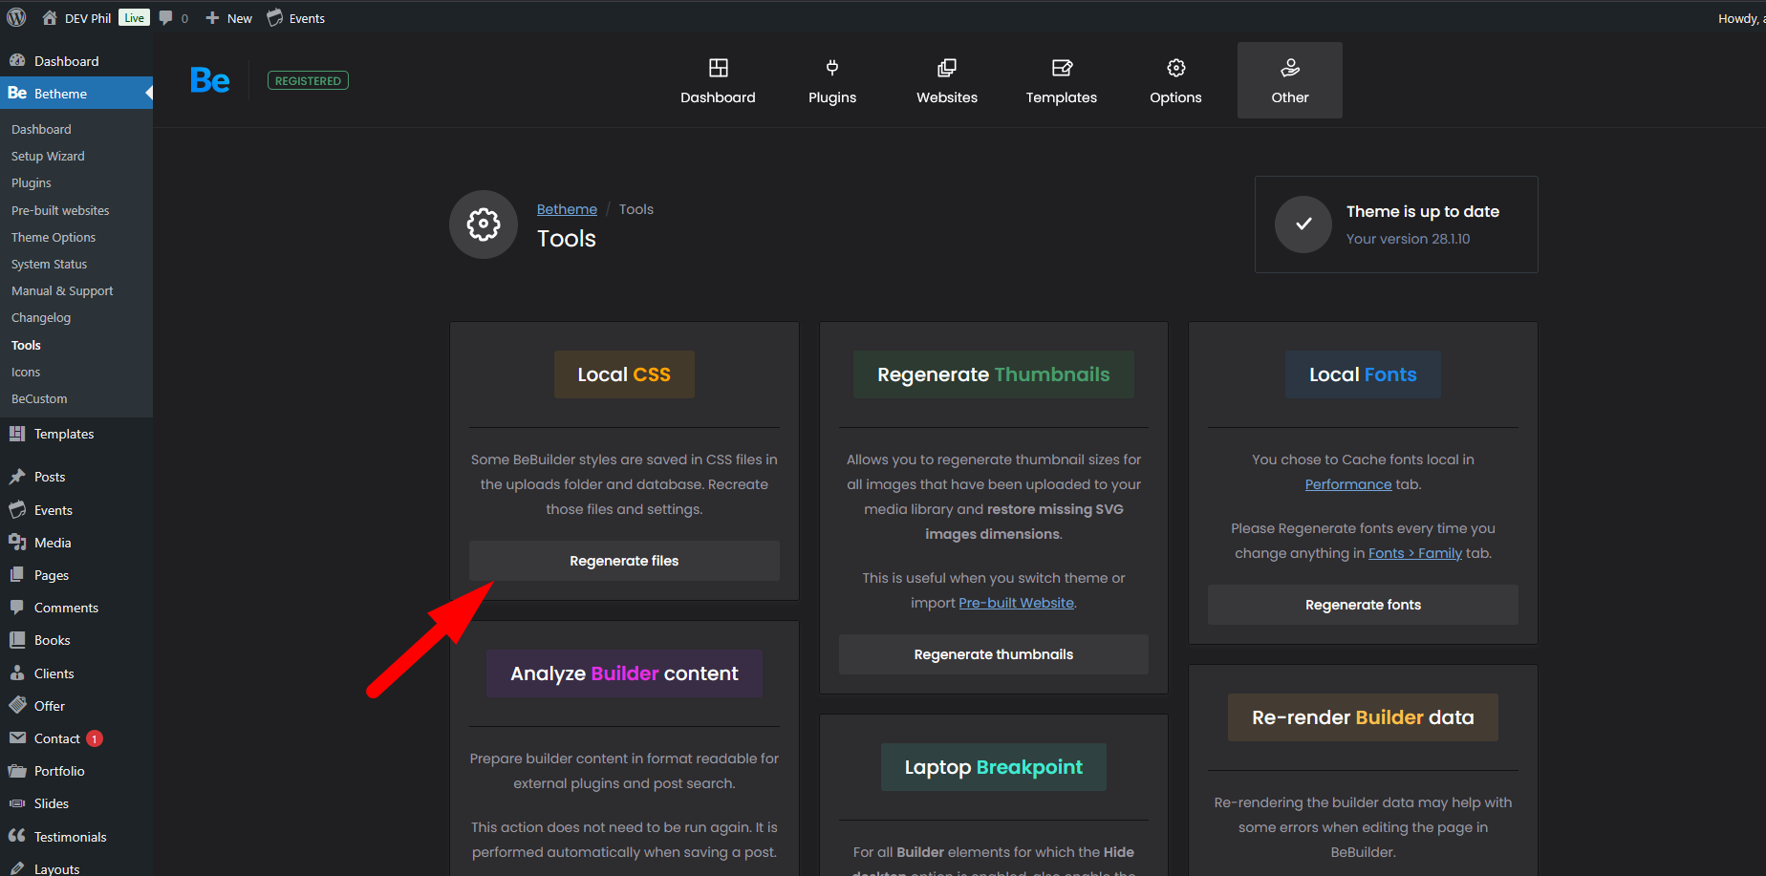
Task: Follow the Performance tab link
Action: 1347,484
